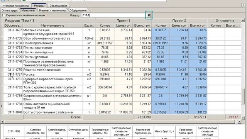Switch to 'Машины и механизмы' subtab

pyautogui.click(x=52, y=10)
